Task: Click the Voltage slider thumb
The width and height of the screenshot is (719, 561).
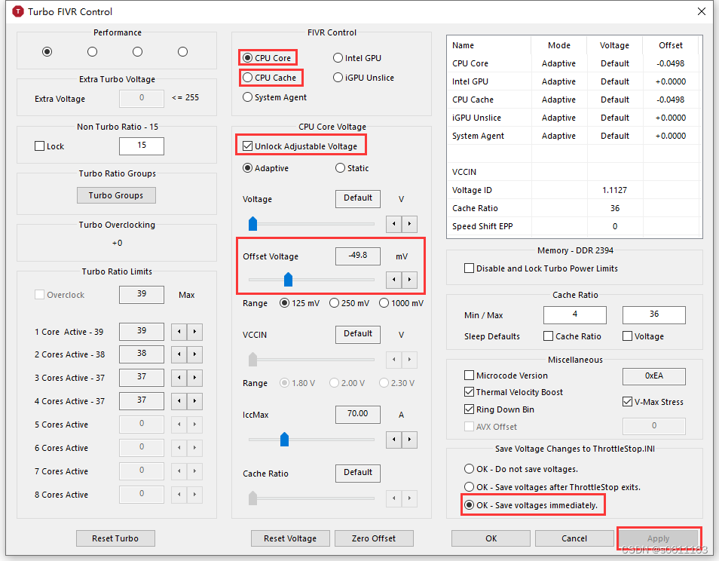Action: pos(252,223)
